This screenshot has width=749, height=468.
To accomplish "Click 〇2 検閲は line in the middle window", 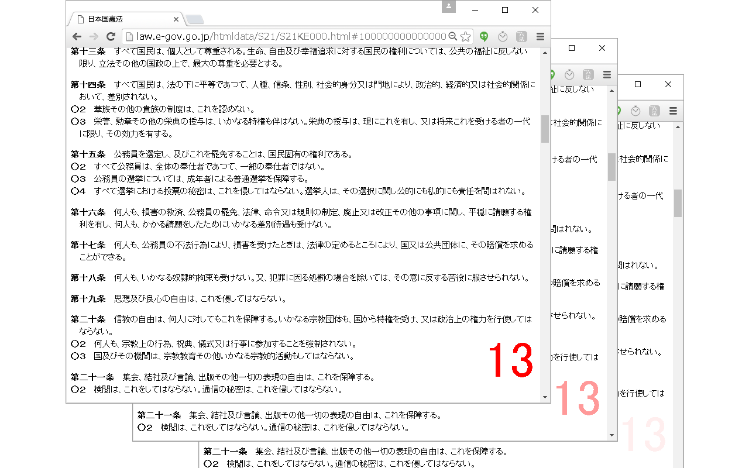I will click(x=273, y=428).
